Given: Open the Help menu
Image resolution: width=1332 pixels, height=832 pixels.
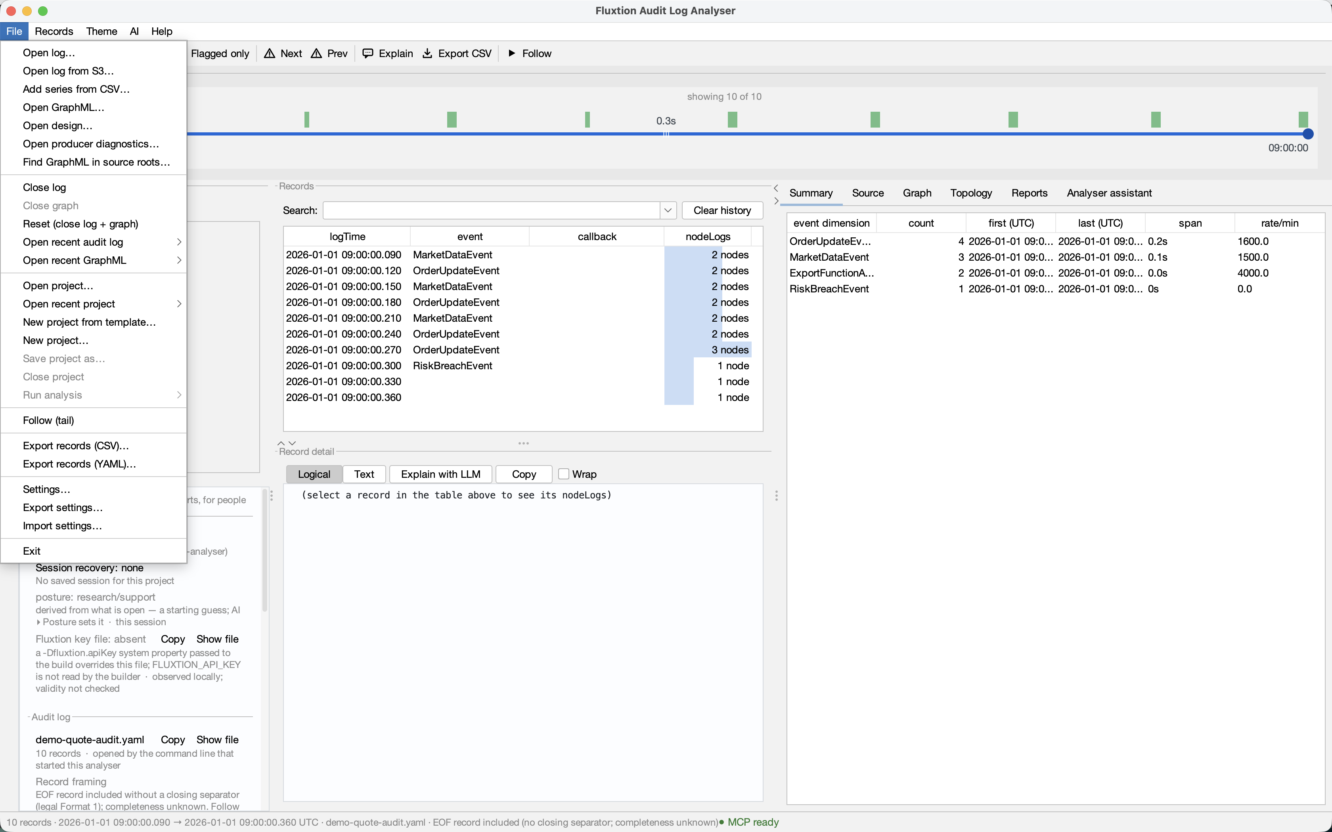Looking at the screenshot, I should [161, 31].
